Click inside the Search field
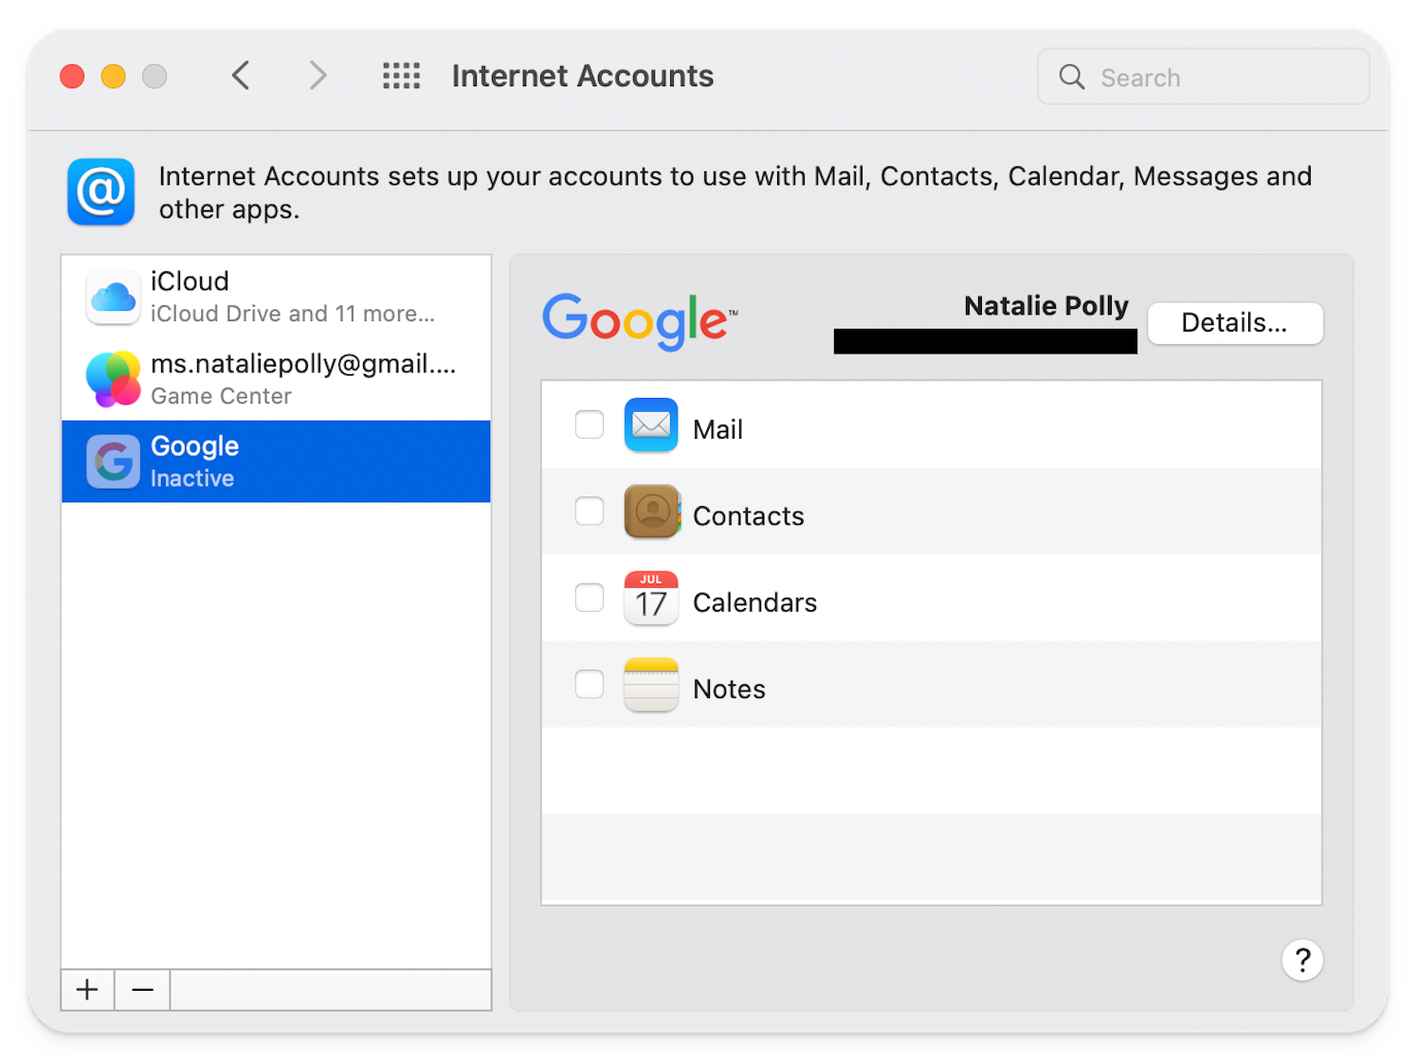 coord(1202,77)
